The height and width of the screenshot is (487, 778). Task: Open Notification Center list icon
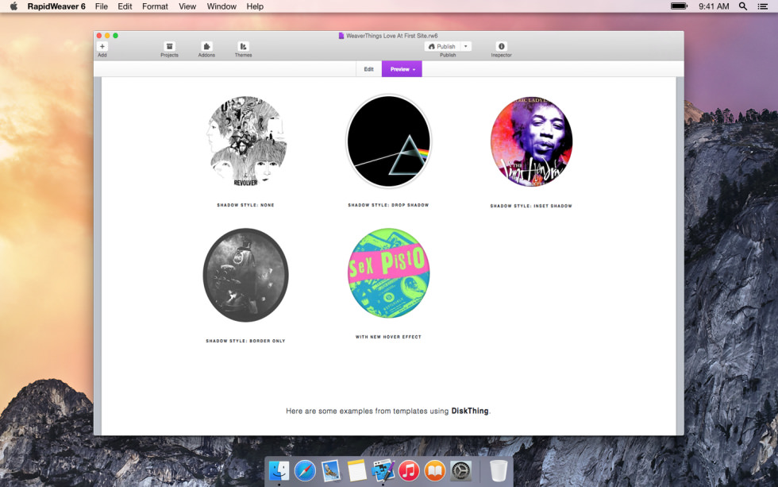click(x=763, y=6)
